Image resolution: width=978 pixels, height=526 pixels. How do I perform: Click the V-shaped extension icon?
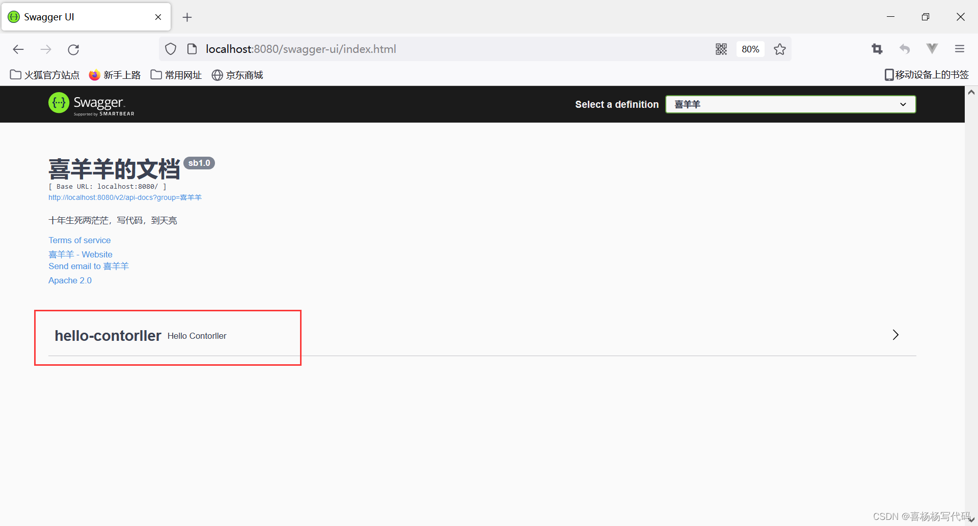pos(932,49)
